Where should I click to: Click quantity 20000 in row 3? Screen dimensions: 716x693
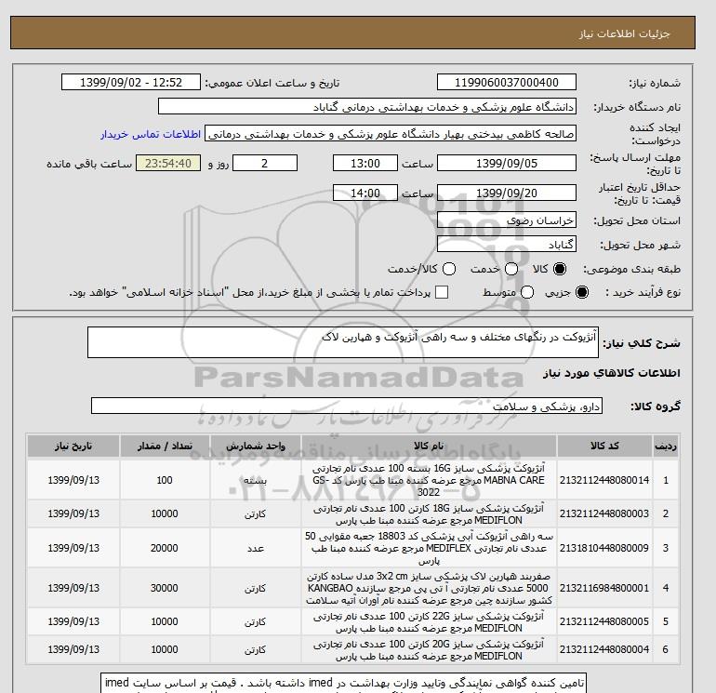pyautogui.click(x=165, y=548)
